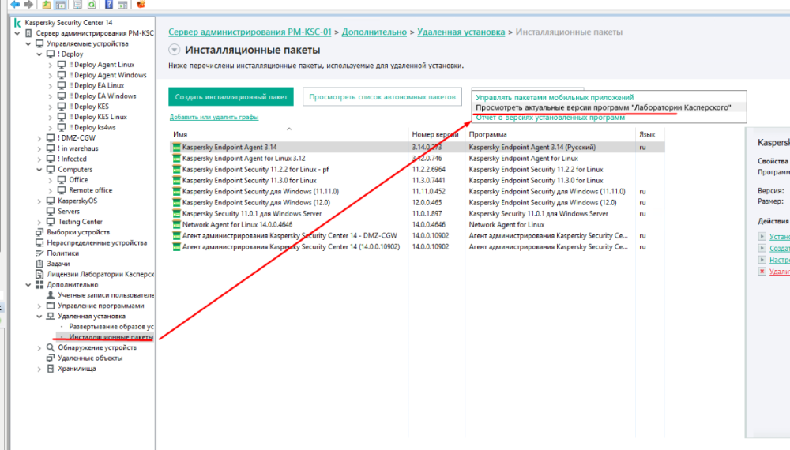Click the Kaspersky Endpoint Agent 3.14 package icon

click(x=177, y=148)
